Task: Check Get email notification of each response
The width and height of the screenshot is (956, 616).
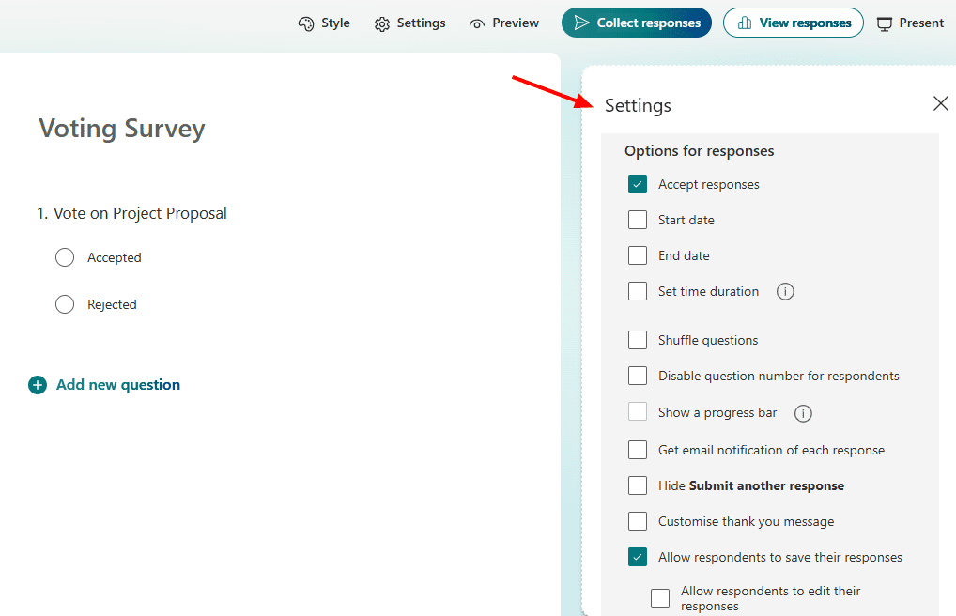Action: [638, 450]
